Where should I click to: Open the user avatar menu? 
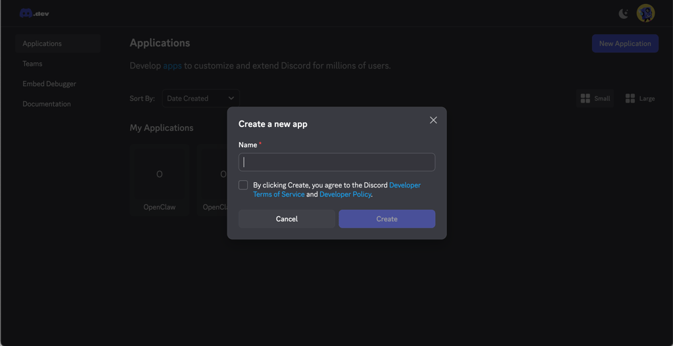tap(645, 13)
